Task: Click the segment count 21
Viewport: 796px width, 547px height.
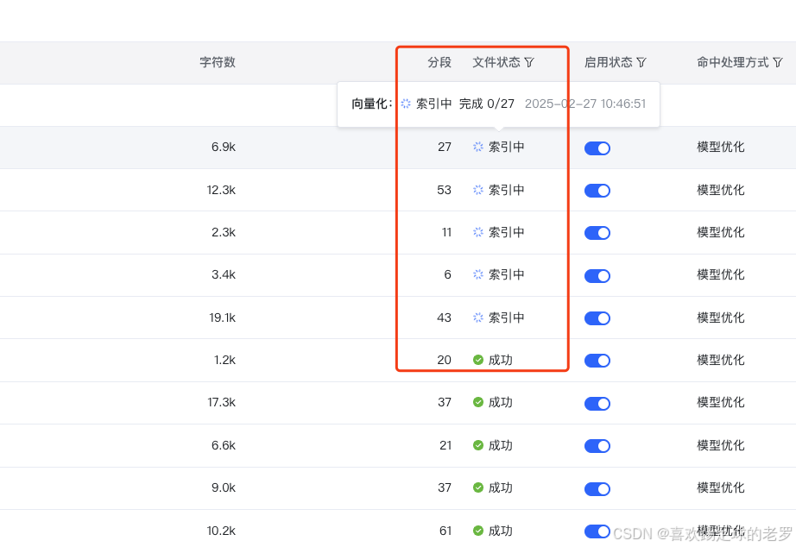Action: (445, 445)
